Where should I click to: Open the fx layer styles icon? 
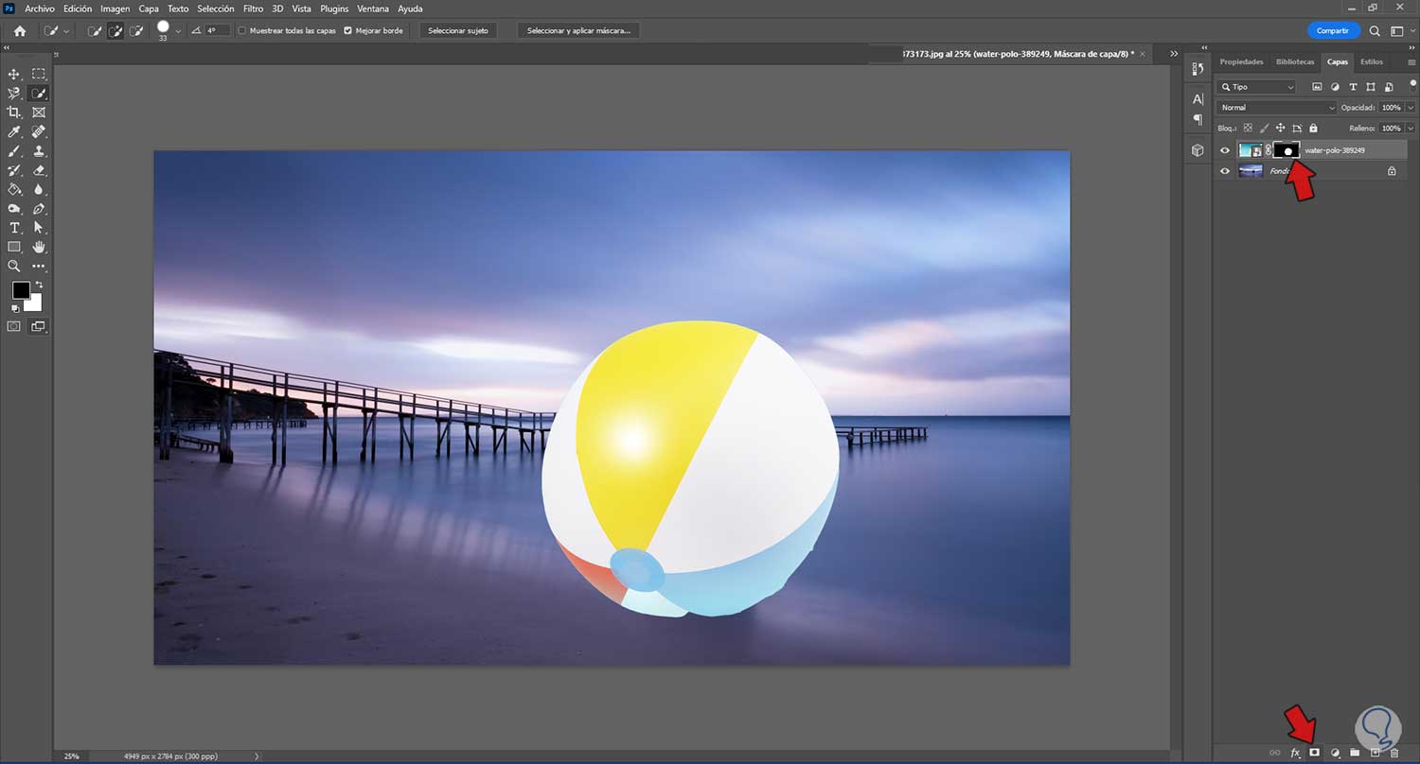(1295, 753)
